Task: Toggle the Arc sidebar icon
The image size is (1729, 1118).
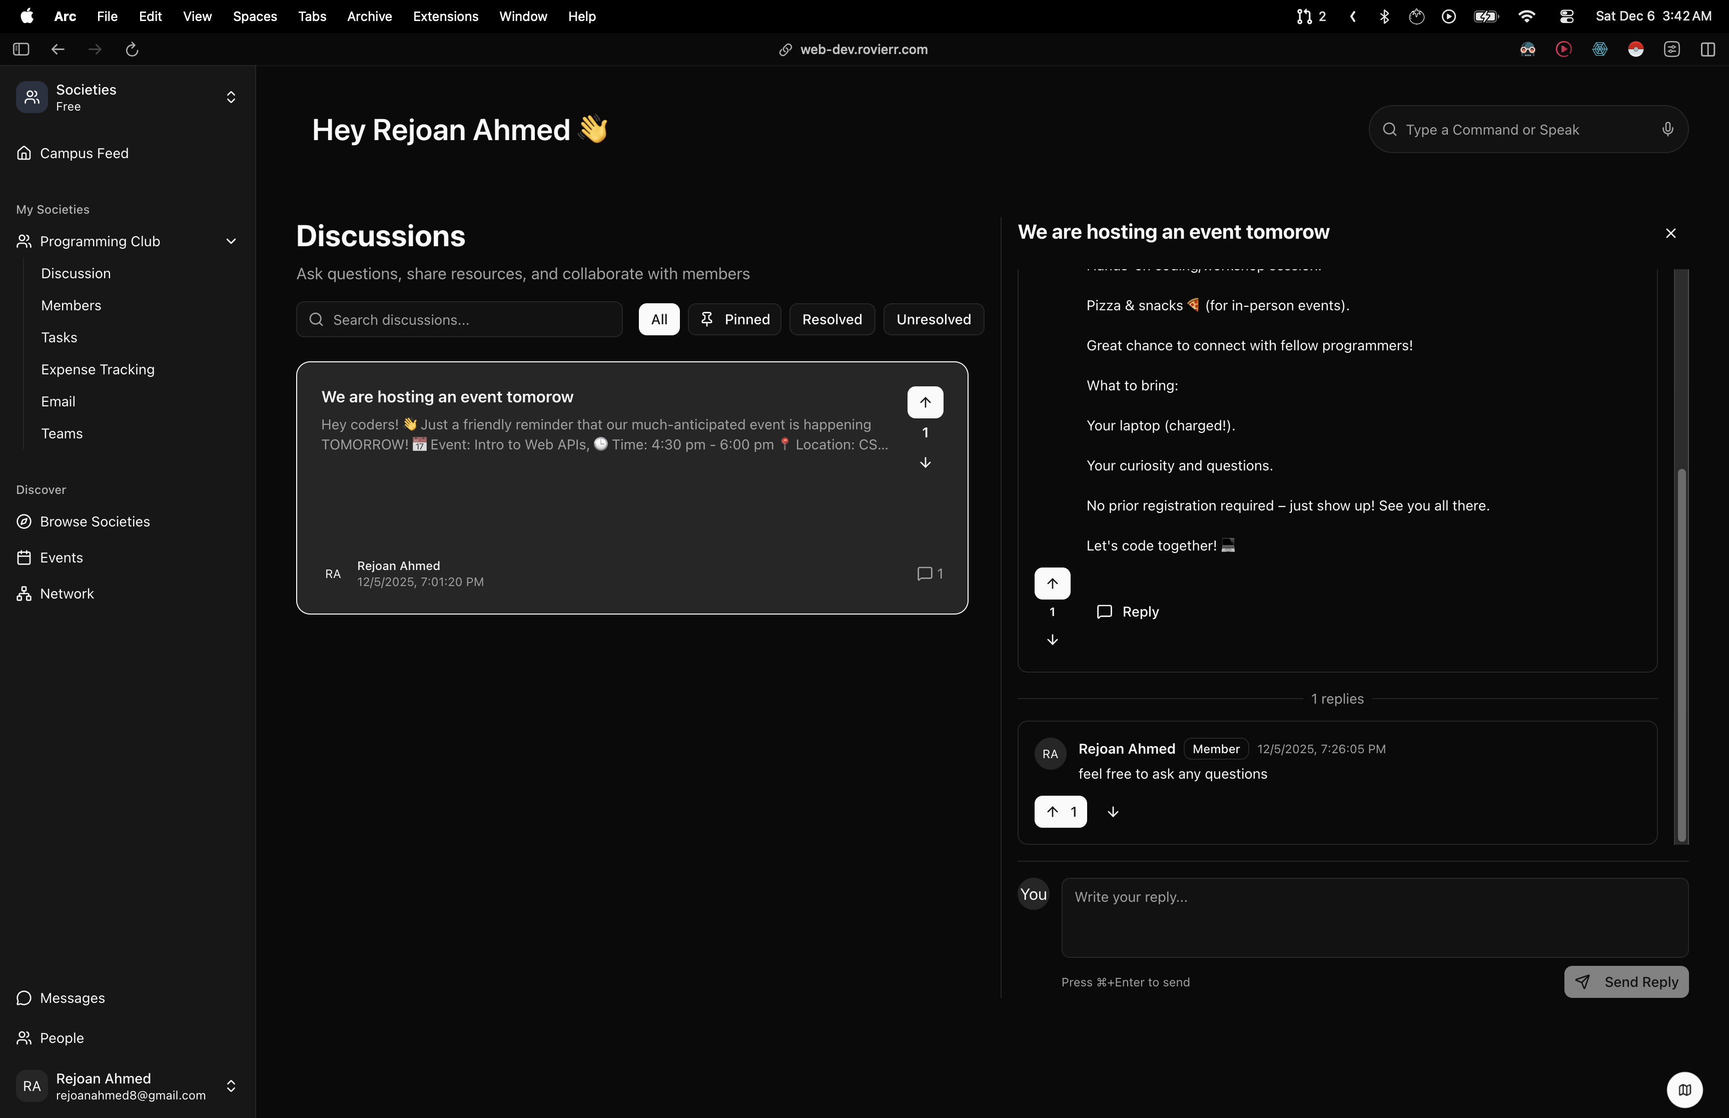Action: (21, 50)
